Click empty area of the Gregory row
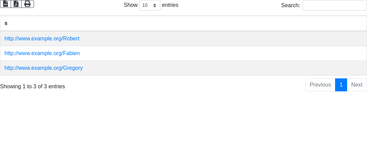This screenshot has height=154, width=367. [x=223, y=68]
